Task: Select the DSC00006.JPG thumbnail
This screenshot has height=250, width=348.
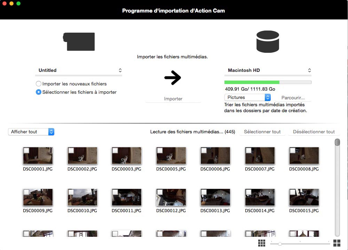Action: 215,156
